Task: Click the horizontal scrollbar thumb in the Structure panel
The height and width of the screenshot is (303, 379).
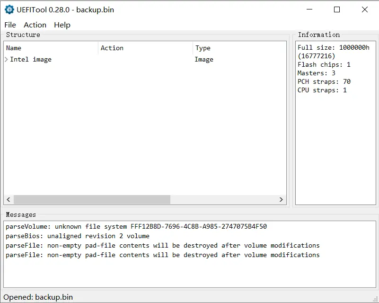Action: click(92, 199)
